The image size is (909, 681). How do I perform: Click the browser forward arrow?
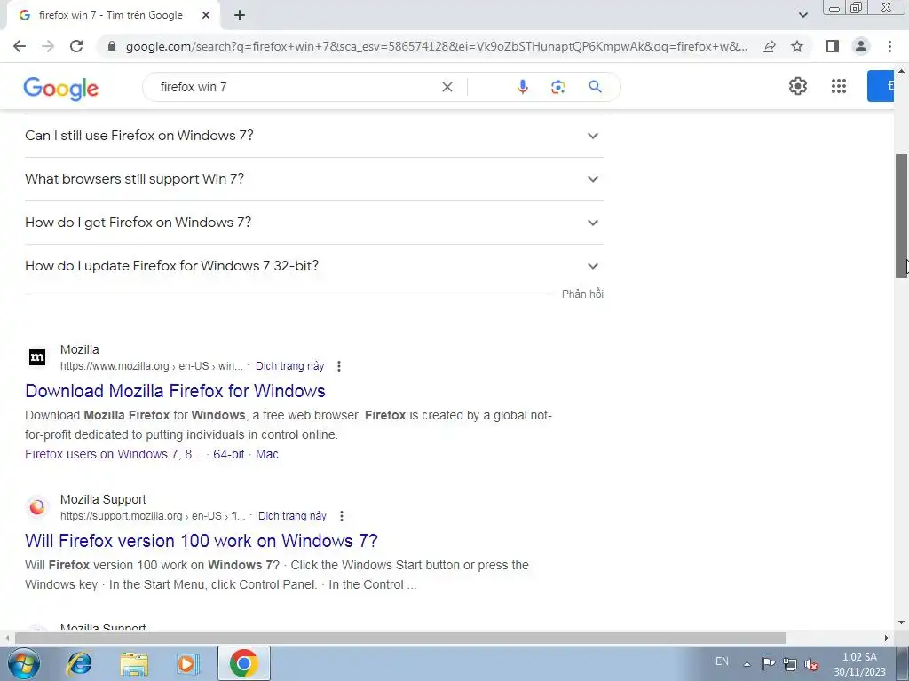[48, 46]
